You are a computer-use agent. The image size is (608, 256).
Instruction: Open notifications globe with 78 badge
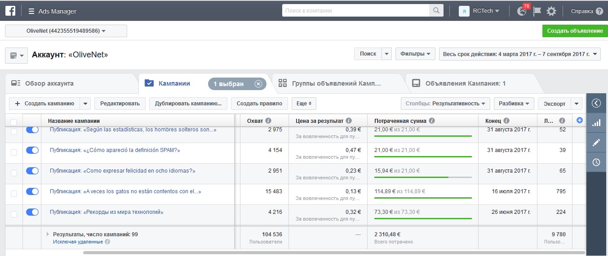coord(522,11)
